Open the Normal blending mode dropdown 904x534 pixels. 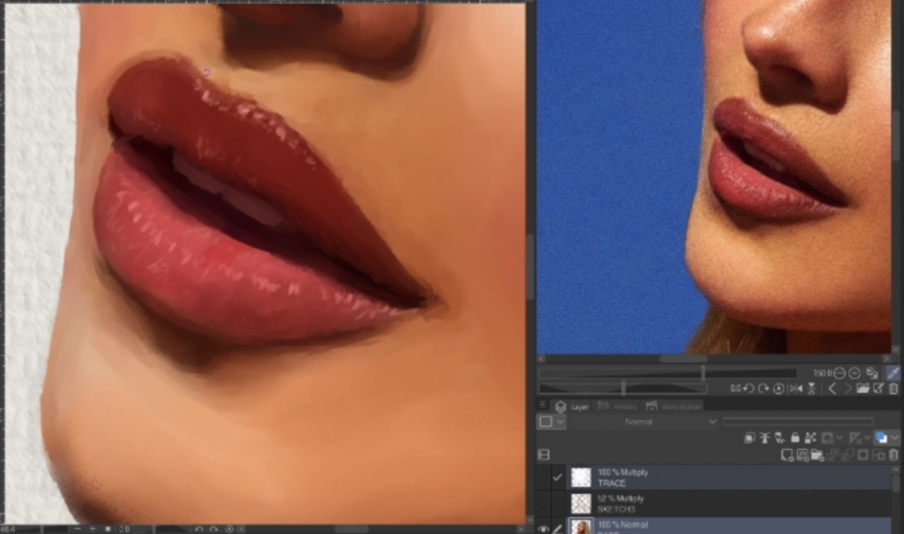[x=644, y=421]
